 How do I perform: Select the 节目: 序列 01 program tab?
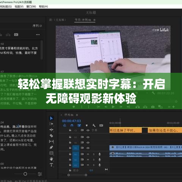coord(83,20)
